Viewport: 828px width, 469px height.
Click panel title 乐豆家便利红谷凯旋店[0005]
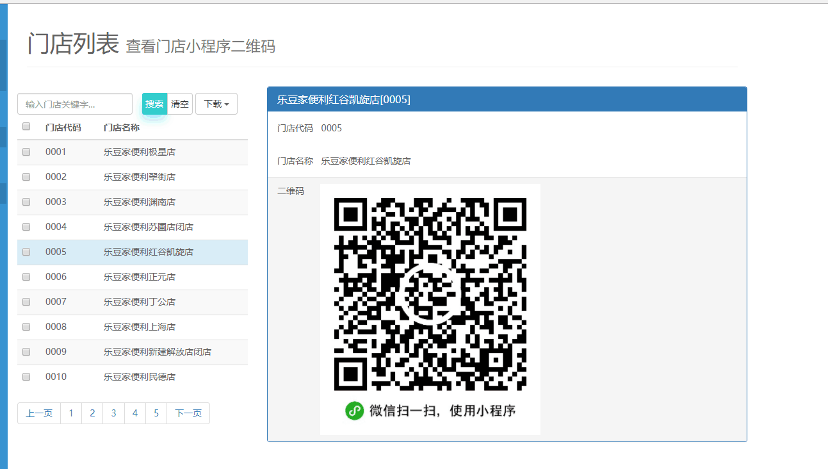(344, 99)
